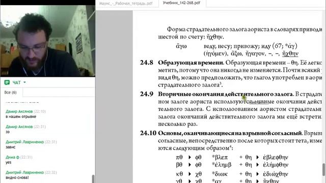
Task: Click the underlined Greek word ἤχθην
Action: (290, 53)
